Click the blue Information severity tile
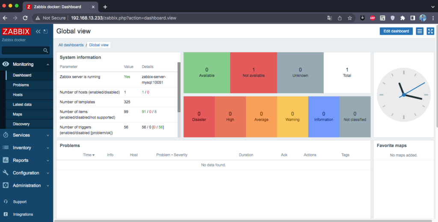438x222 pixels. click(x=324, y=117)
